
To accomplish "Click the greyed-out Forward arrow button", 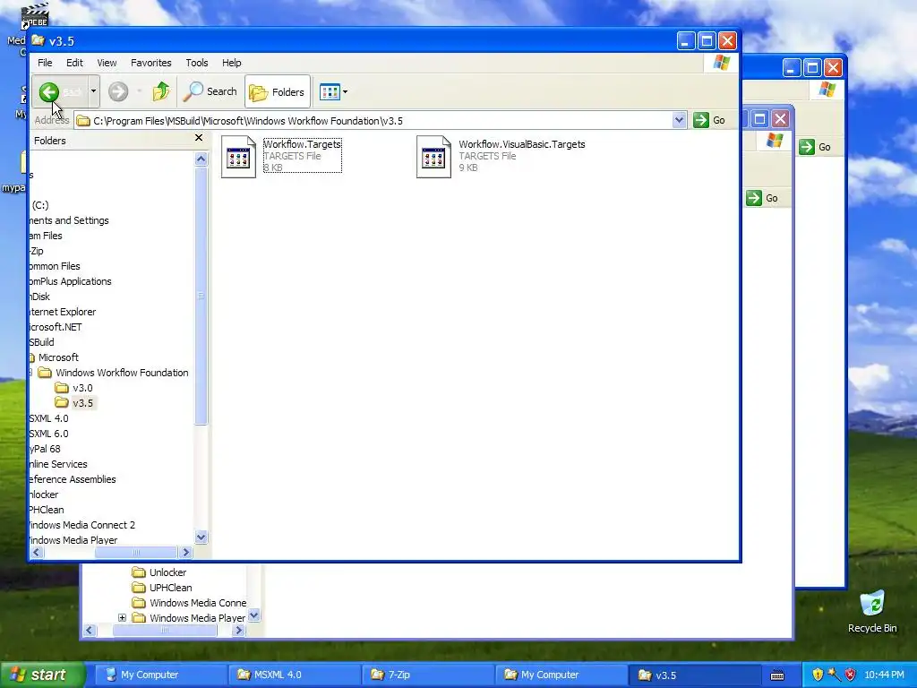I will tap(118, 91).
